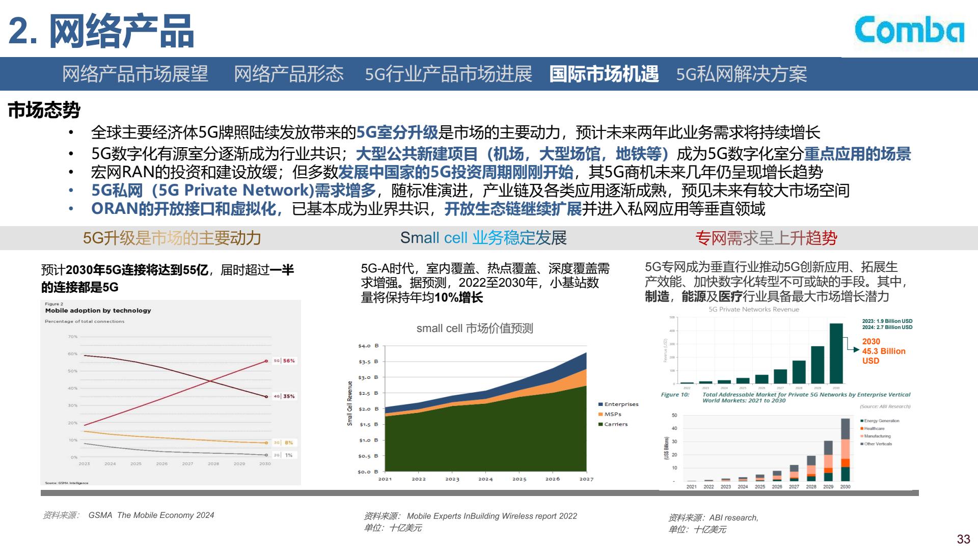
Task: Go to the 5G私网解决方案 tab
Action: [742, 74]
